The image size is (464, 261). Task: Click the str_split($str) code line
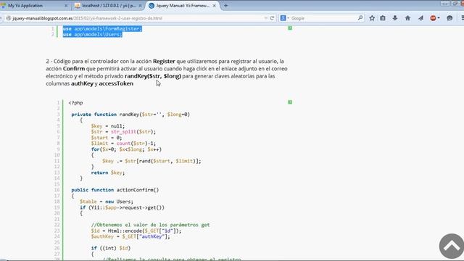click(x=123, y=132)
